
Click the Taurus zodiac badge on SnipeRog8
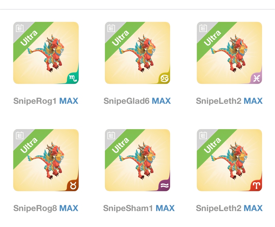click(x=73, y=185)
